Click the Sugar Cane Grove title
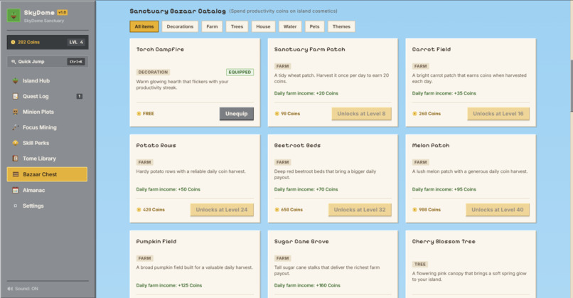 point(301,241)
